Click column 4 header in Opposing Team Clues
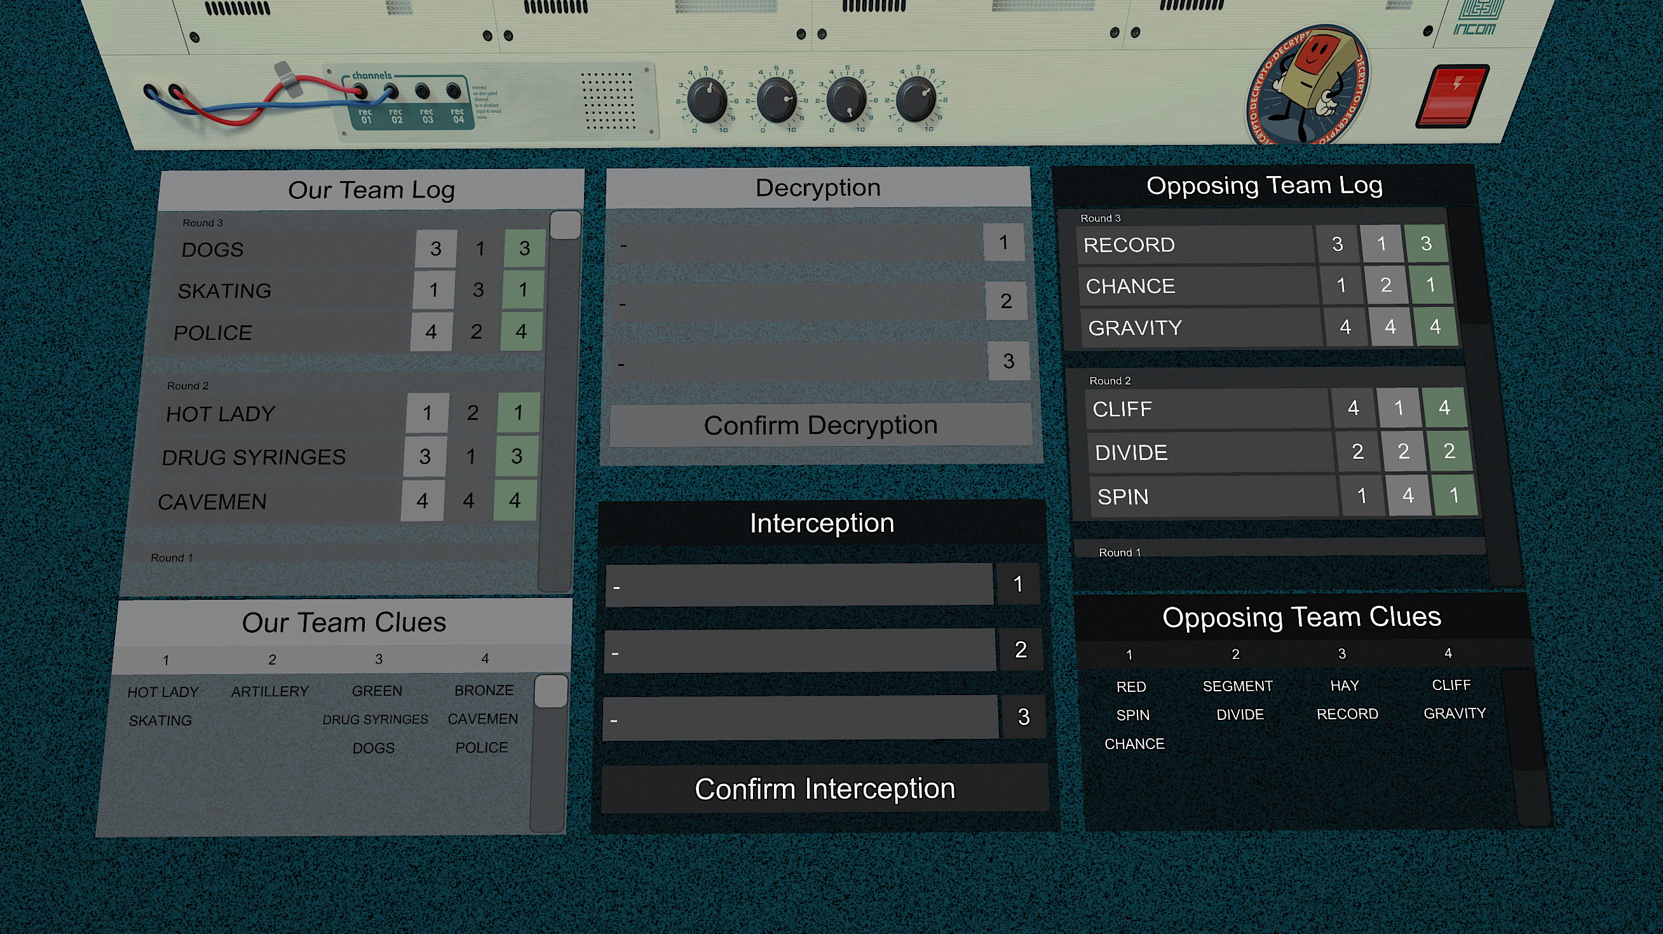This screenshot has width=1663, height=934. [x=1448, y=654]
